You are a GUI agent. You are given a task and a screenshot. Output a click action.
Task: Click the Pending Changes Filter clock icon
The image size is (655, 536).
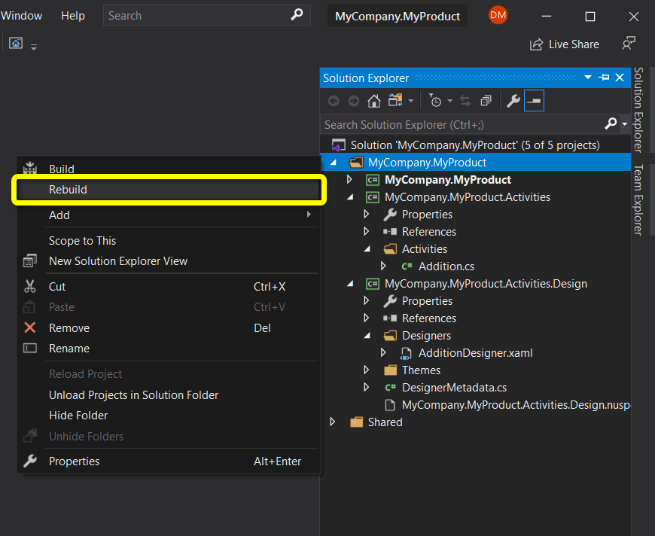pos(435,101)
